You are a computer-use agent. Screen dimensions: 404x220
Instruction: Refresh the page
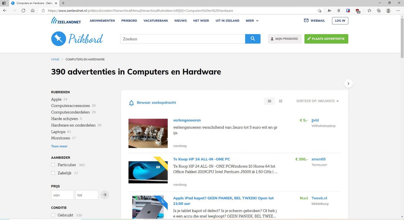coord(23,11)
